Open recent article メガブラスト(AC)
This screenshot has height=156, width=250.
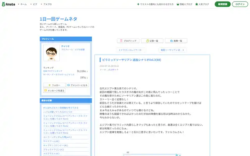(x=51, y=154)
